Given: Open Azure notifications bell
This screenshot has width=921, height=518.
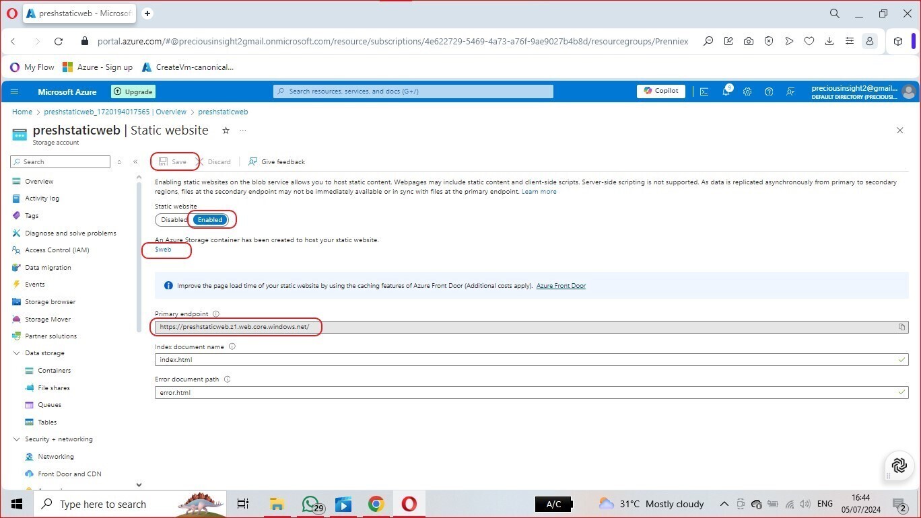Looking at the screenshot, I should click(726, 91).
